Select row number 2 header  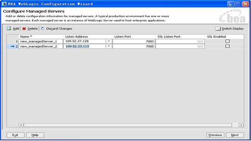tap(13, 46)
